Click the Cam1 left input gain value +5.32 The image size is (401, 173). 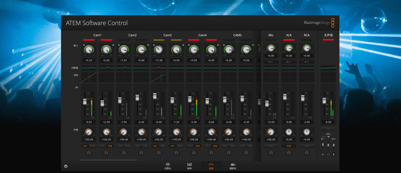pos(89,60)
